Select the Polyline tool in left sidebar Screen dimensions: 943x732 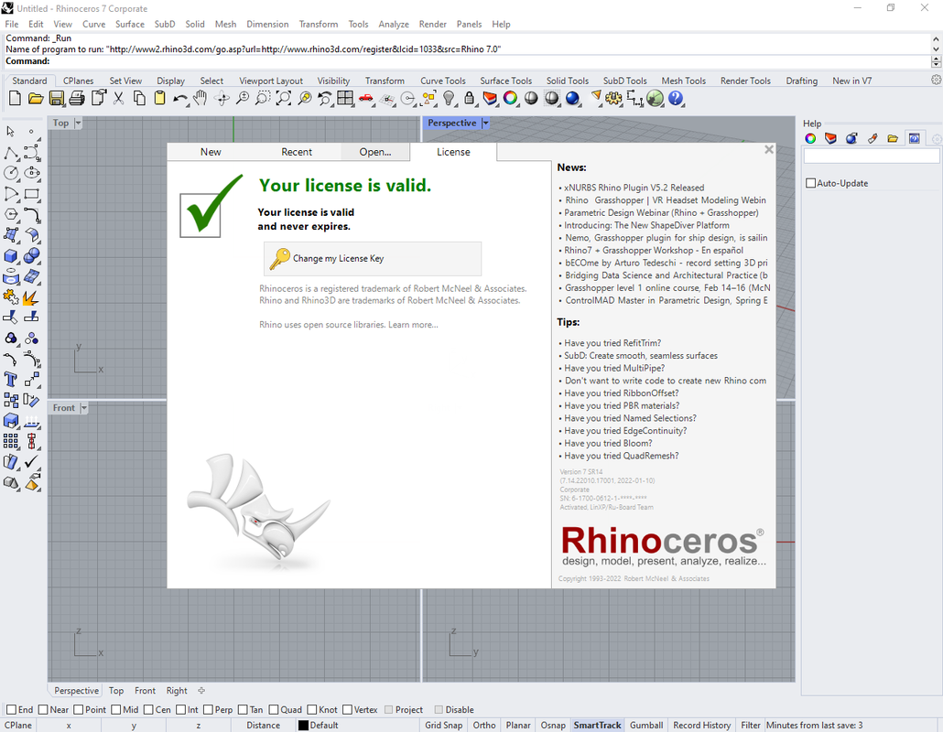pyautogui.click(x=11, y=153)
